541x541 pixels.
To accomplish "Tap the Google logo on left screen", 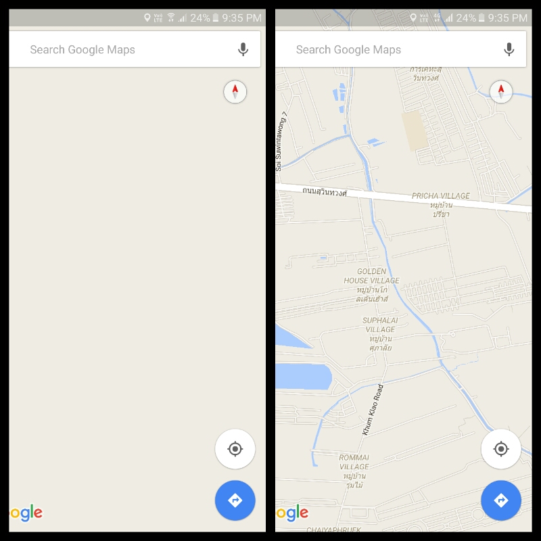I will pyautogui.click(x=26, y=513).
